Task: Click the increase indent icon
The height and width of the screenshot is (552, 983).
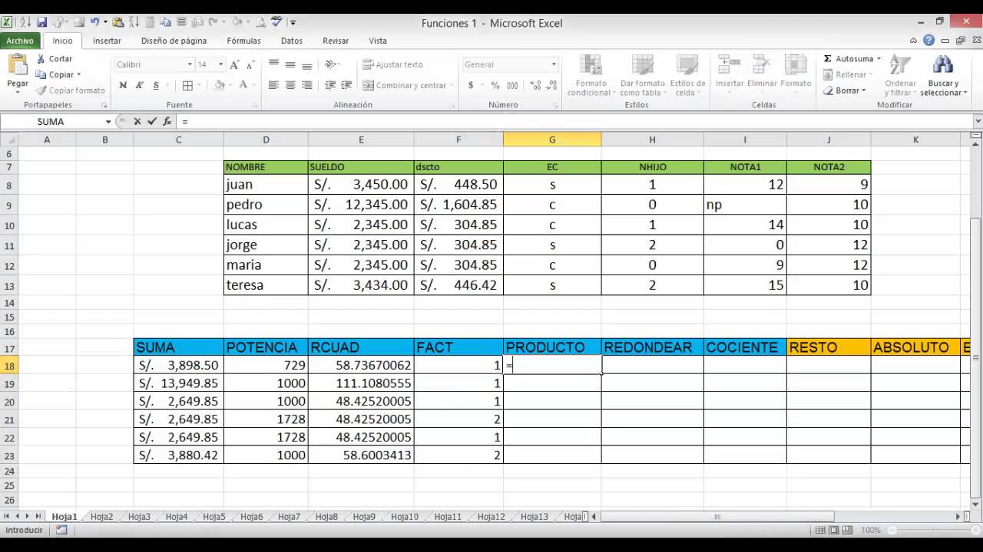Action: 347,86
